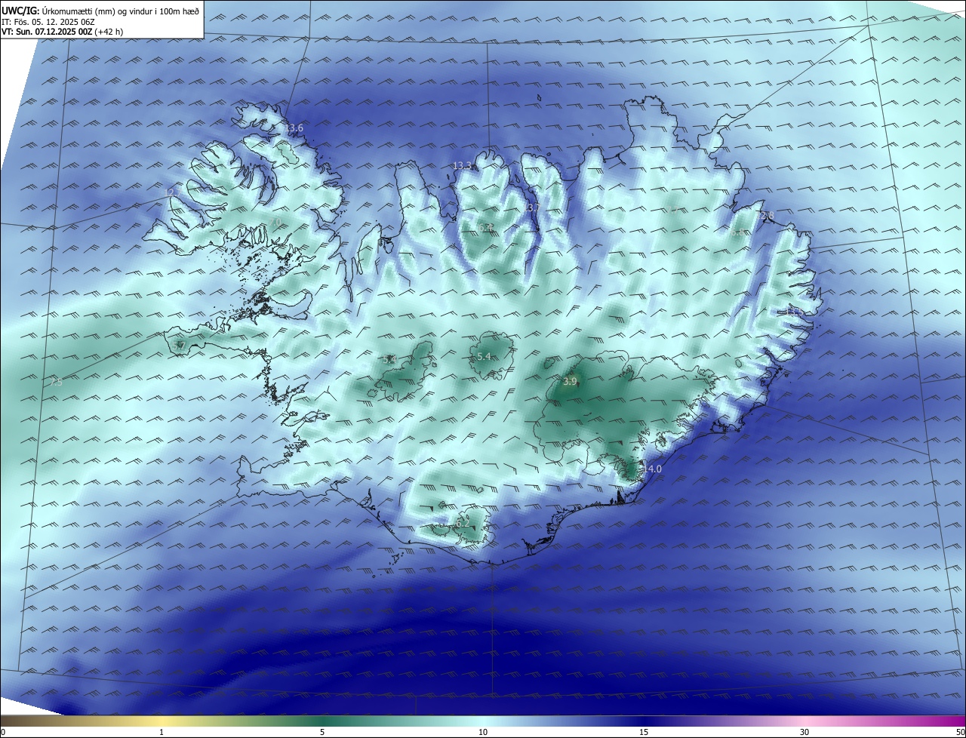This screenshot has height=738, width=966.
Task: Click the 7.5 value label on the map
Action: tap(56, 383)
